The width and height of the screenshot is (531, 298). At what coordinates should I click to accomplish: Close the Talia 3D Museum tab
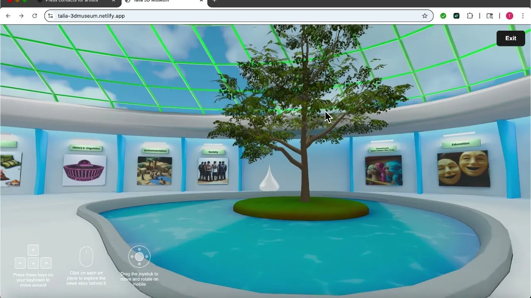point(201,1)
